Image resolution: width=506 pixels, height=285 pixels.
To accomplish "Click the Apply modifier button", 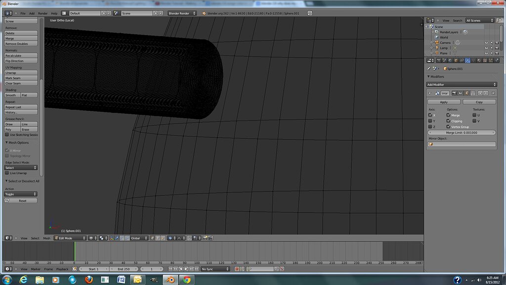I will [x=444, y=102].
